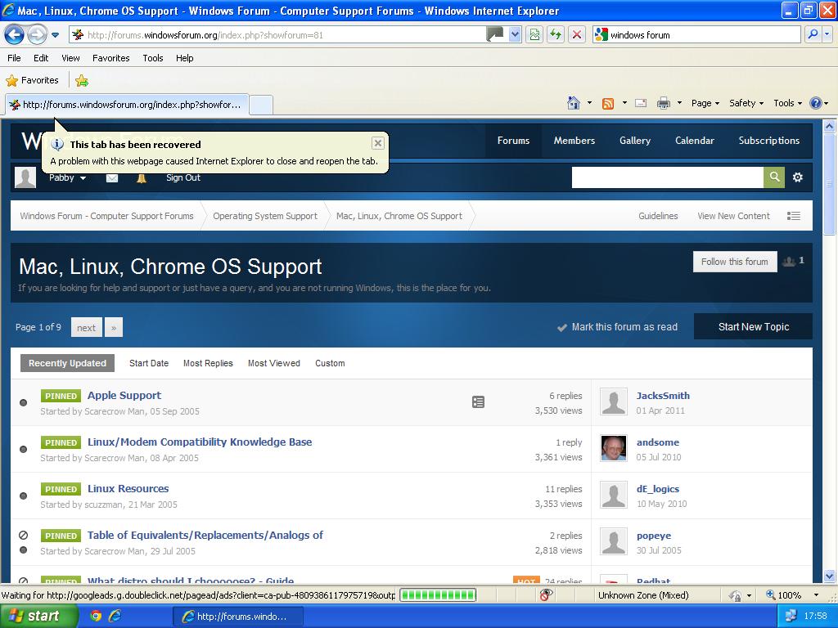Select the forums.windowsforum.org tab
Screen dimensions: 838x628
point(127,105)
